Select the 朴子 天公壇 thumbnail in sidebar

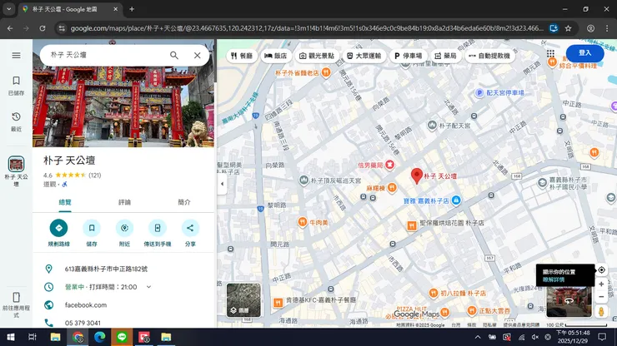pyautogui.click(x=16, y=164)
